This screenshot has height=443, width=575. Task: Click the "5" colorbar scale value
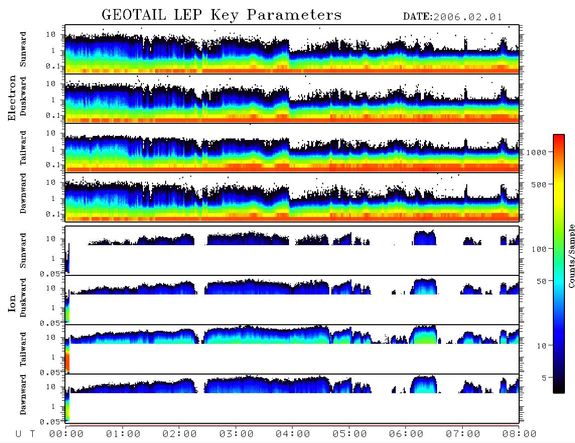(x=544, y=378)
